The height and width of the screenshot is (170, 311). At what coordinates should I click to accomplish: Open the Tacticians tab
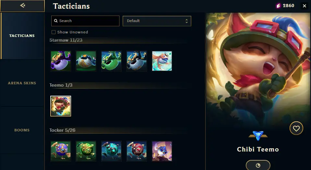pyautogui.click(x=22, y=36)
